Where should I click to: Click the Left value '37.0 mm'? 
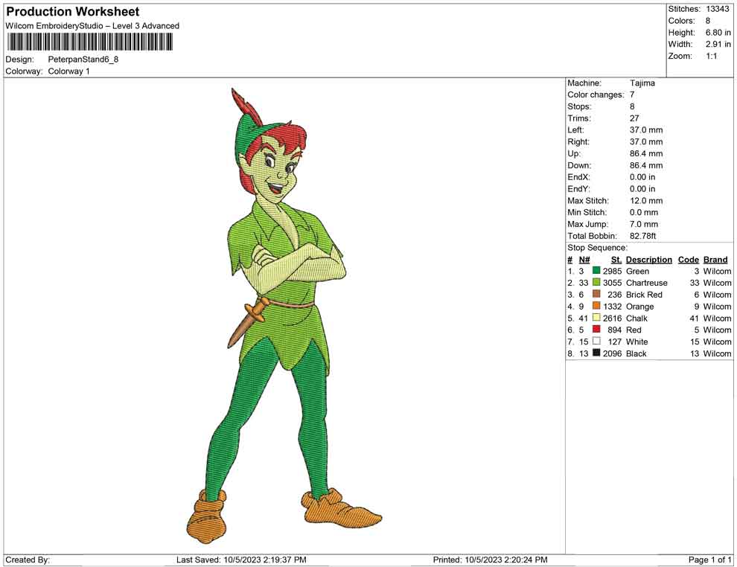pos(646,130)
